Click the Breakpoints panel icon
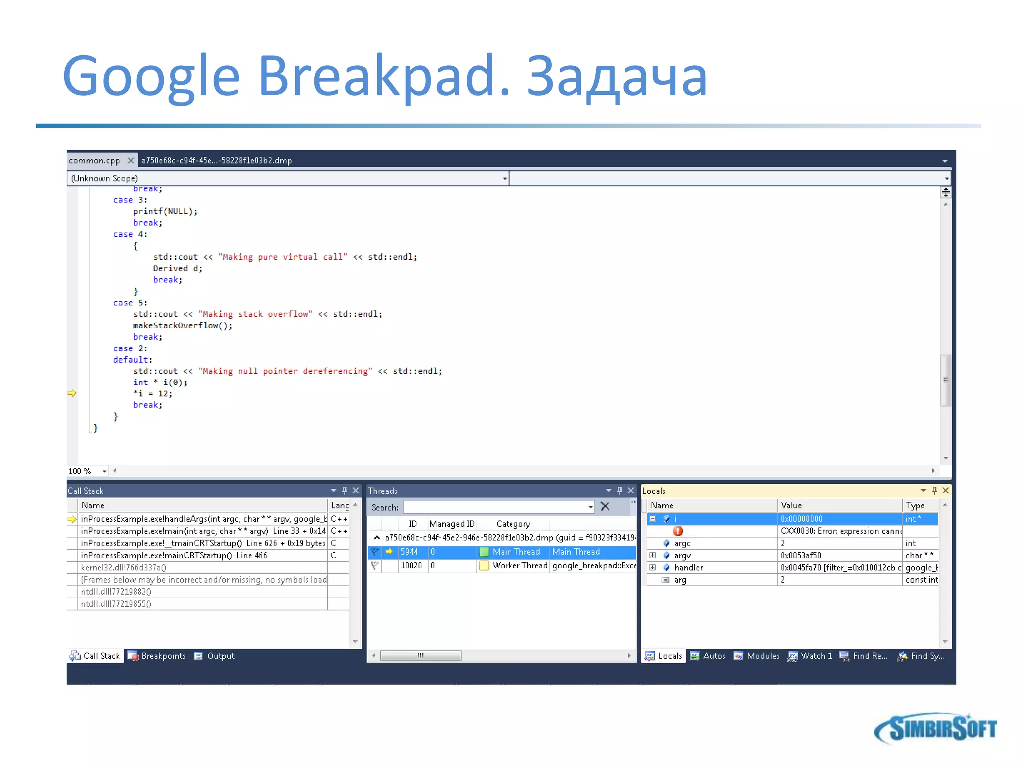Viewport: 1023px width, 767px height. click(x=133, y=656)
